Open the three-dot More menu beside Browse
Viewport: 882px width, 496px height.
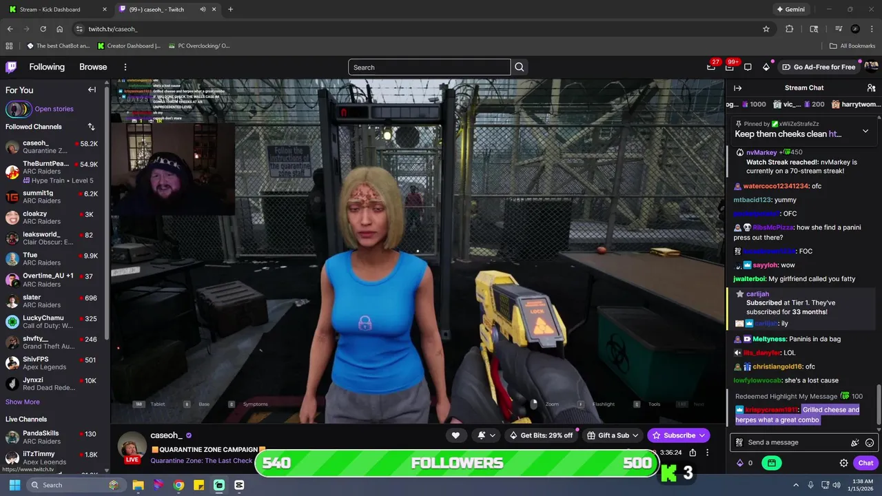coord(125,67)
